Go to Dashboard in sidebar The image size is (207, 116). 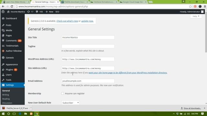click(11, 18)
